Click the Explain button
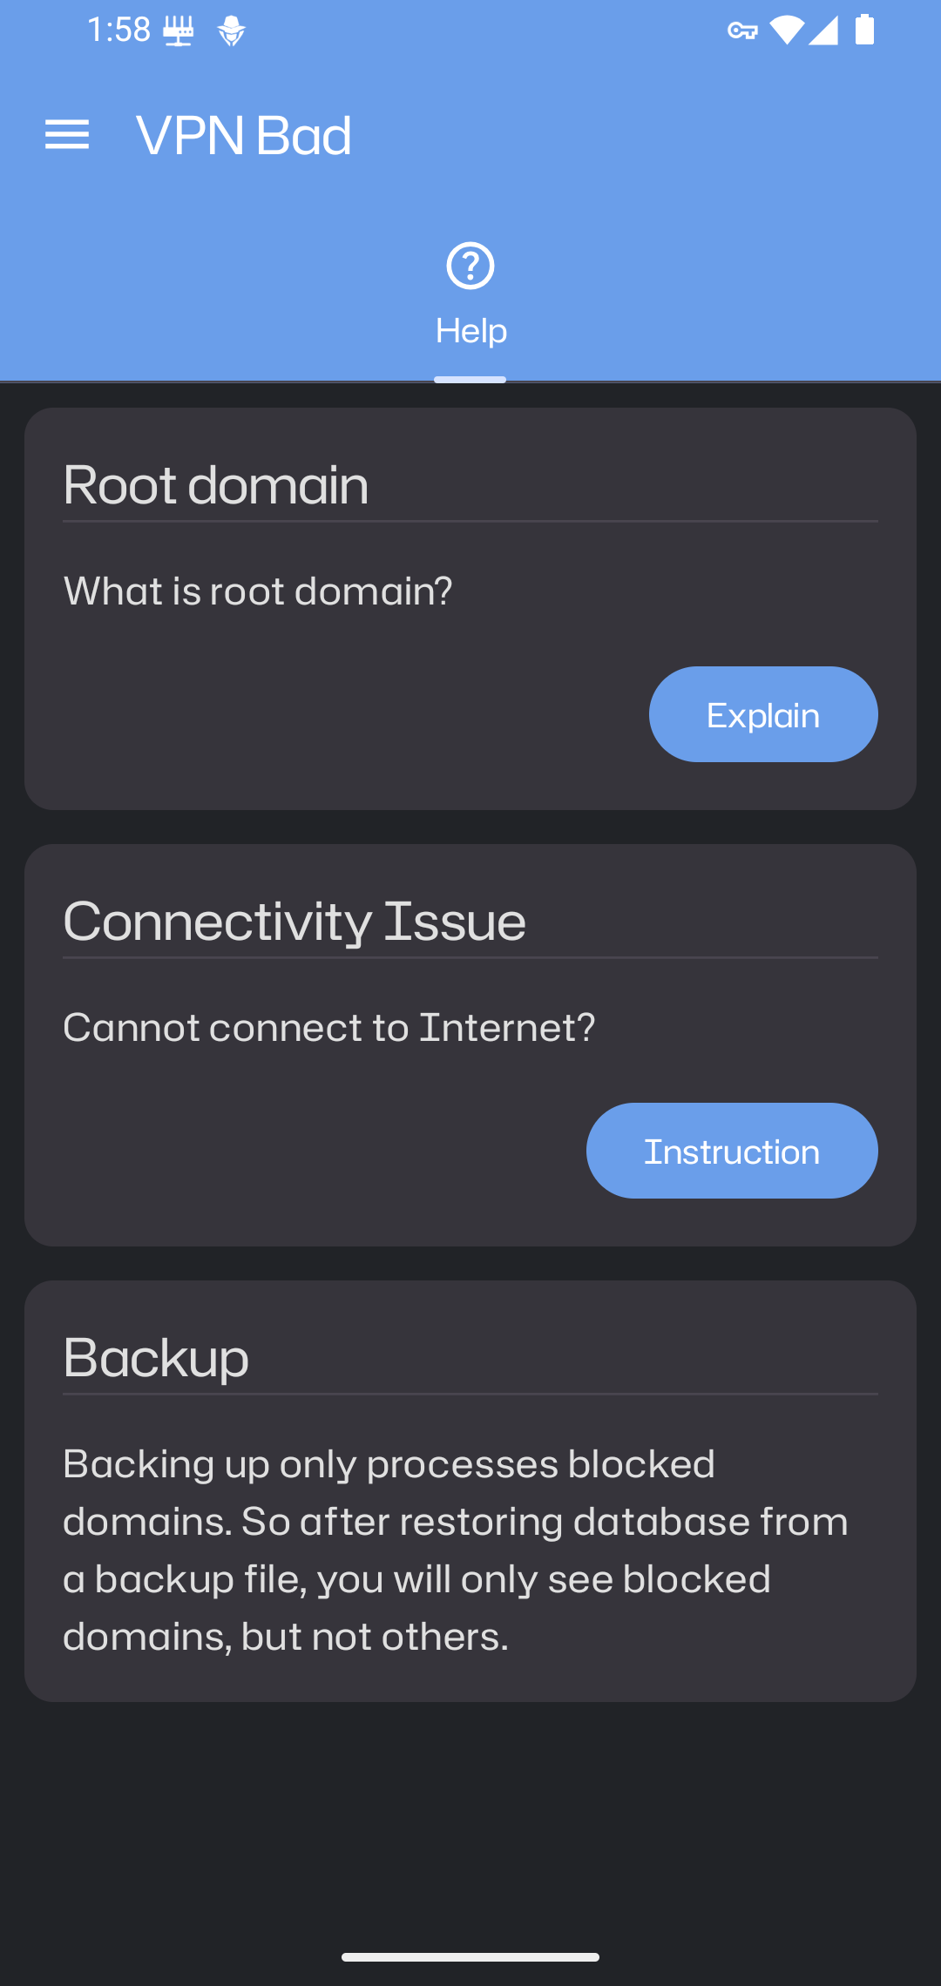941x1986 pixels. click(763, 714)
